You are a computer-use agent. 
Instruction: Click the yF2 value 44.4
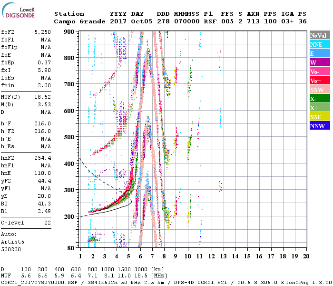click(44, 181)
